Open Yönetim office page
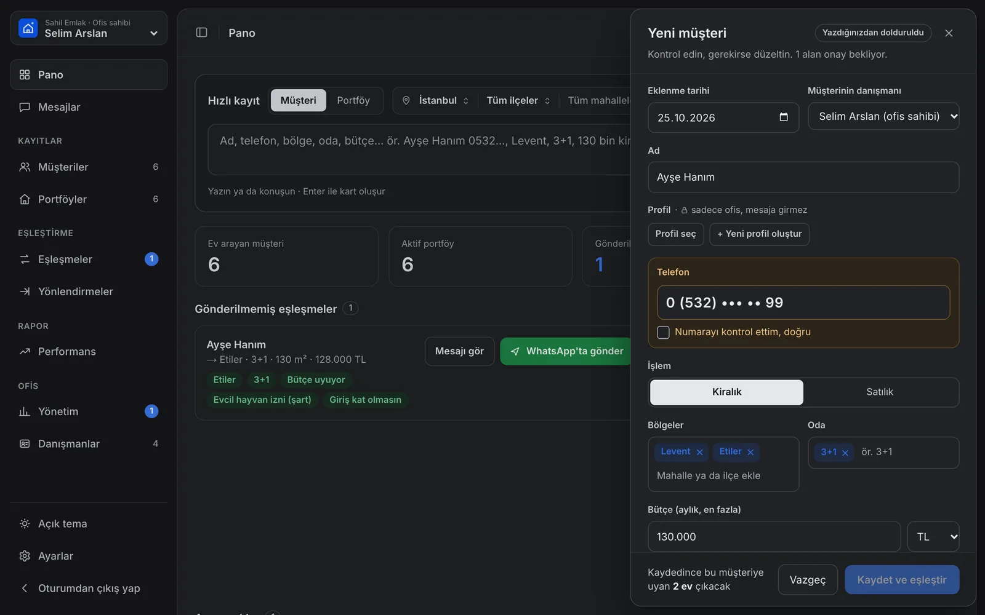This screenshot has width=985, height=615. click(x=89, y=411)
